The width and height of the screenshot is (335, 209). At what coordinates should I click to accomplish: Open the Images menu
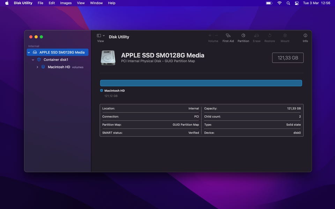(66, 3)
